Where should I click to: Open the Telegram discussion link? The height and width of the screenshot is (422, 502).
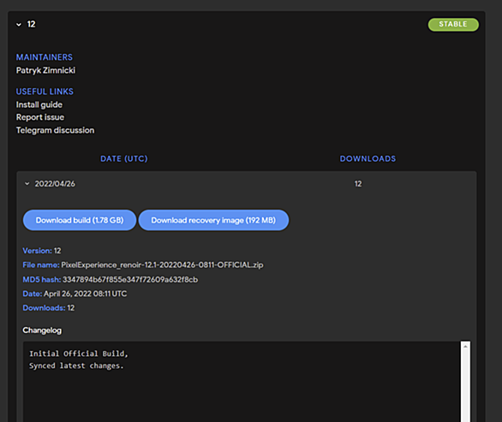tap(55, 130)
